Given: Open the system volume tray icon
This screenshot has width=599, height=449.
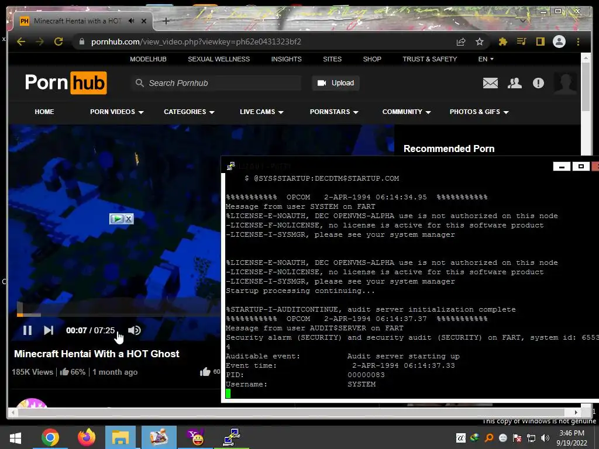Looking at the screenshot, I should coord(545,438).
